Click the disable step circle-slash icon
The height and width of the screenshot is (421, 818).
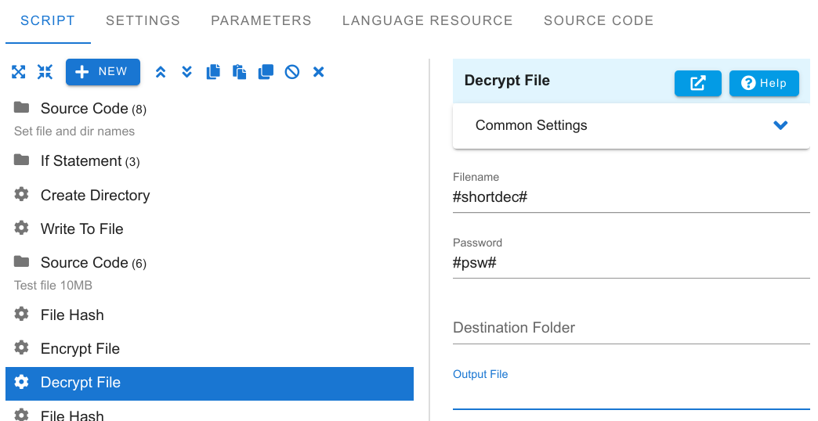coord(292,72)
